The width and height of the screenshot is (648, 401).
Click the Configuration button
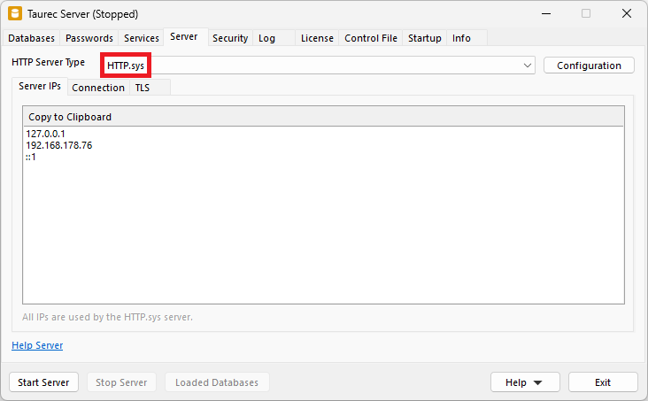pyautogui.click(x=589, y=66)
